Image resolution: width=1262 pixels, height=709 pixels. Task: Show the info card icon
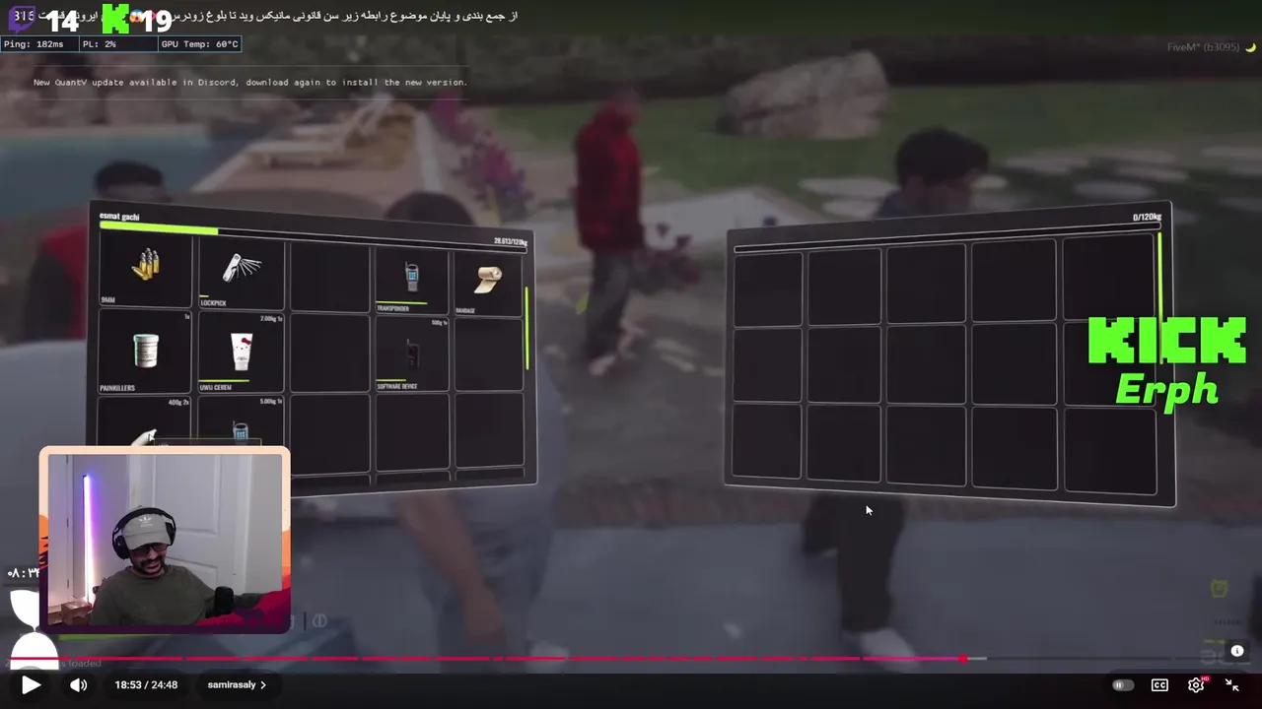click(1237, 651)
